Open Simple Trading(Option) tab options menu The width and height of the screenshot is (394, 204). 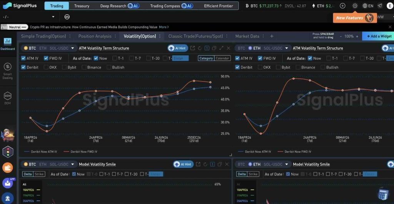tap(70, 36)
